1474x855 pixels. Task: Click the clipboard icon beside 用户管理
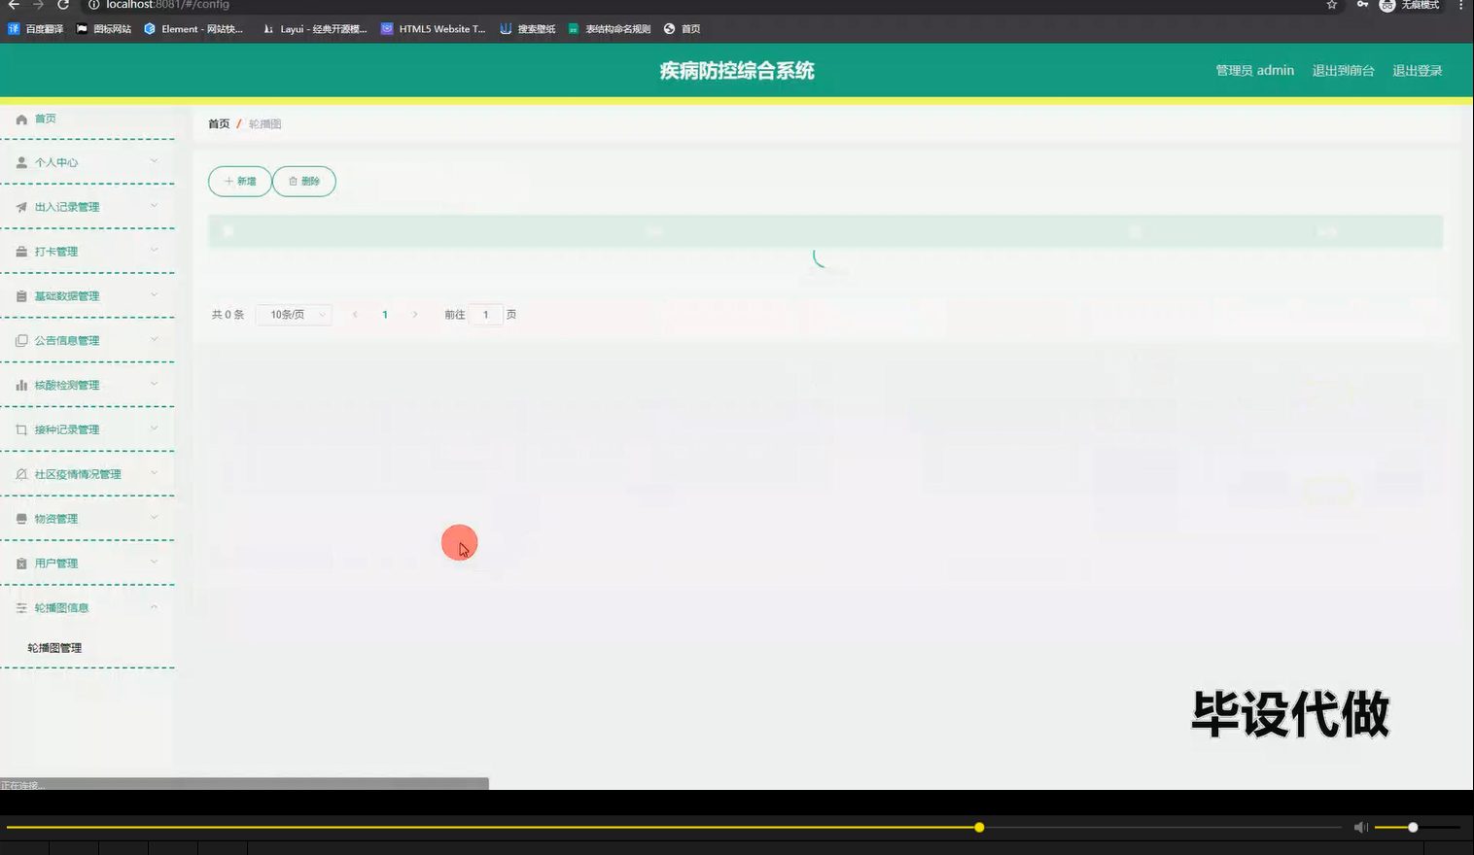pyautogui.click(x=21, y=564)
